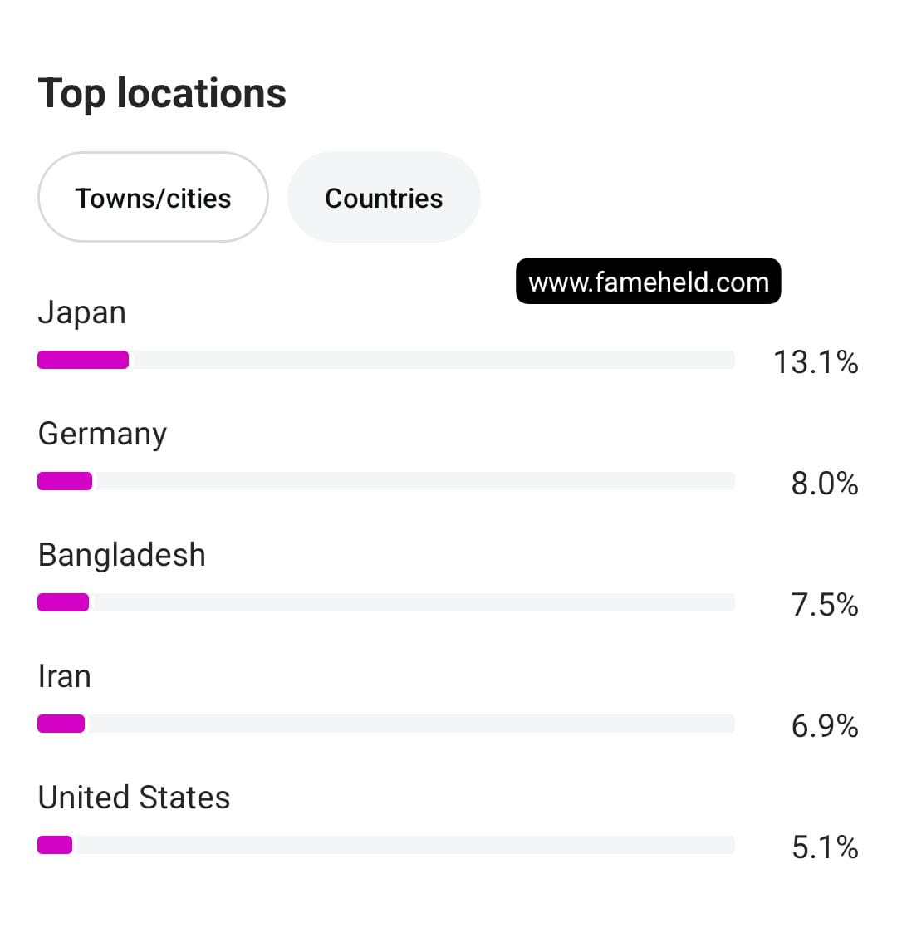Select the Japan country label
Screen dimensions: 897x933
(x=82, y=313)
